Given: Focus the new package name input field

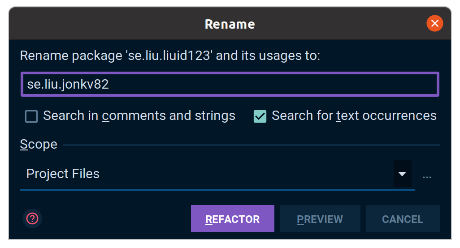Looking at the screenshot, I should click(230, 84).
